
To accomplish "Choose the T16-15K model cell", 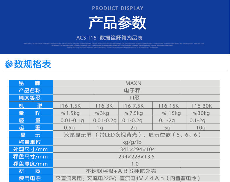I will pyautogui.click(x=169, y=105).
